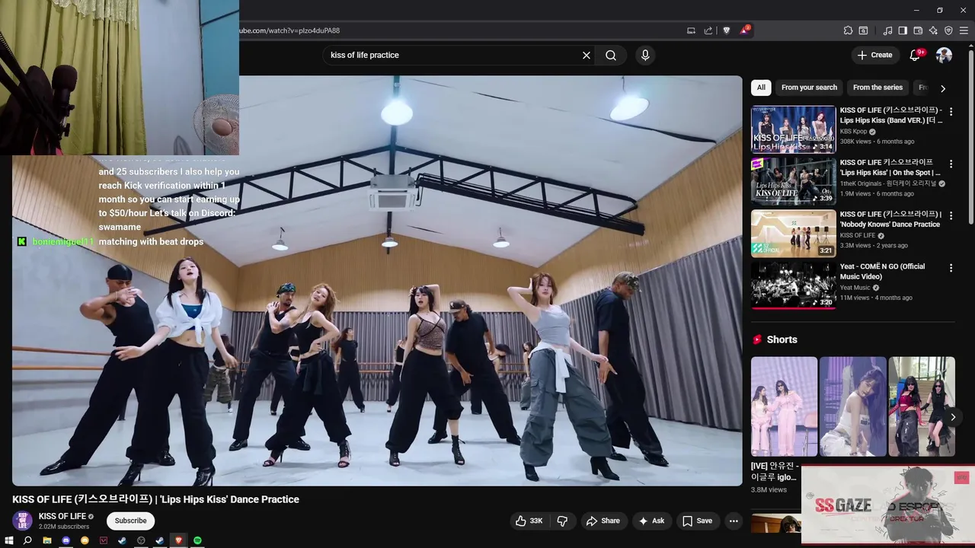Open more actions three-dot menu under video
Screen dimensions: 975x548
[x=734, y=521]
